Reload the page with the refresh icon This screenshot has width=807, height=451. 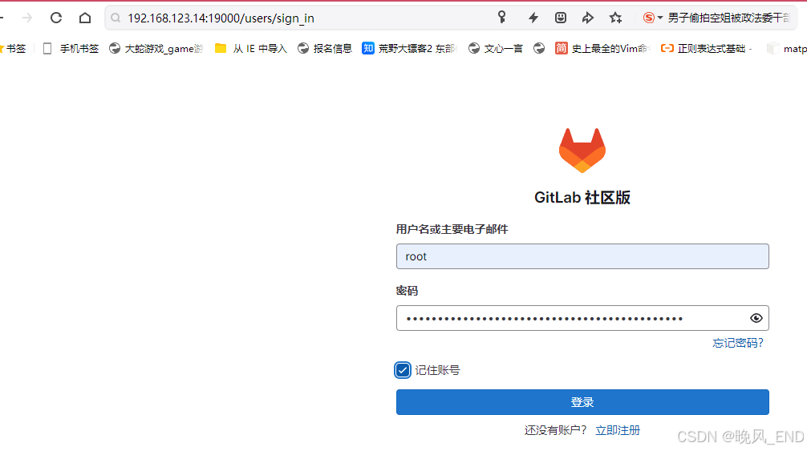[x=56, y=18]
